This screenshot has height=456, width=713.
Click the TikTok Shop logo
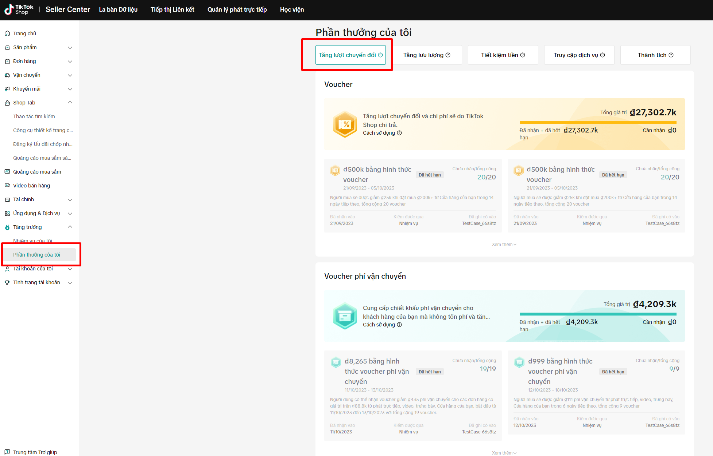click(x=19, y=9)
